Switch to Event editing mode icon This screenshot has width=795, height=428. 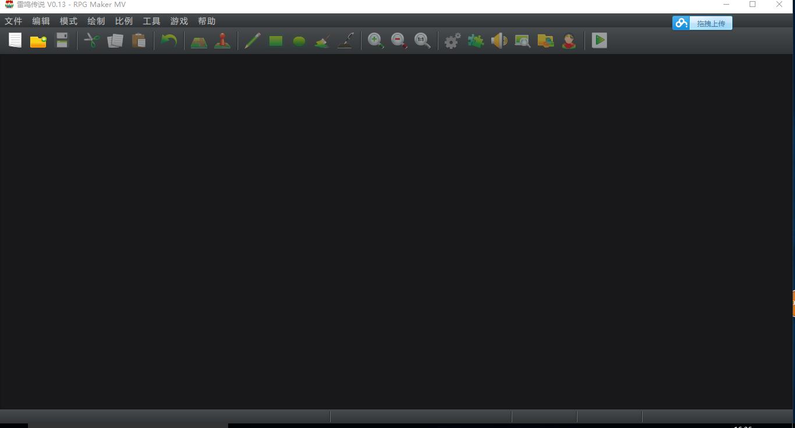[222, 41]
